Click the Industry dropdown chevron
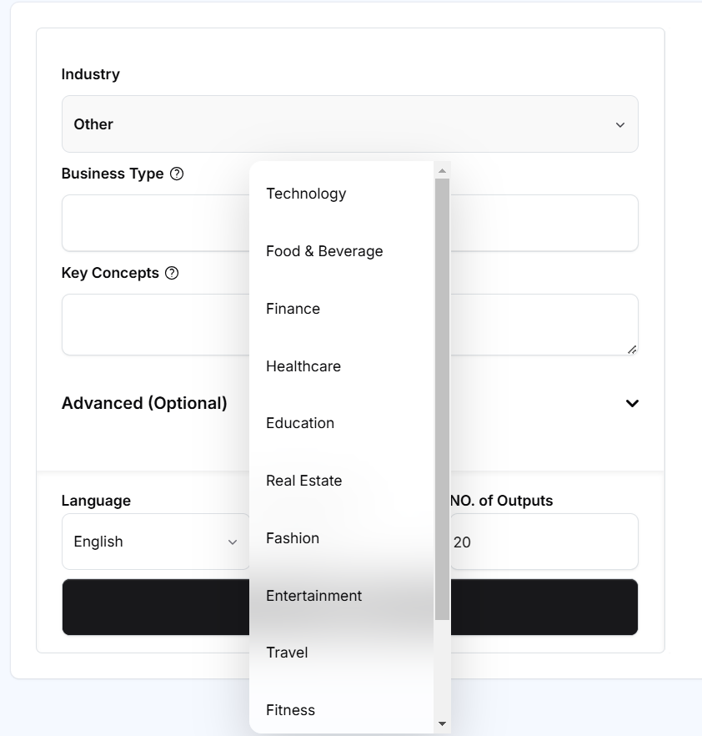Viewport: 702px width, 736px height. point(620,124)
